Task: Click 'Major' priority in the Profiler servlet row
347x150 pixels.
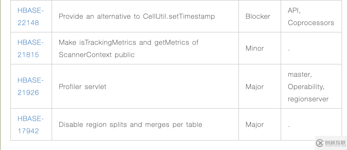Action: (x=255, y=86)
